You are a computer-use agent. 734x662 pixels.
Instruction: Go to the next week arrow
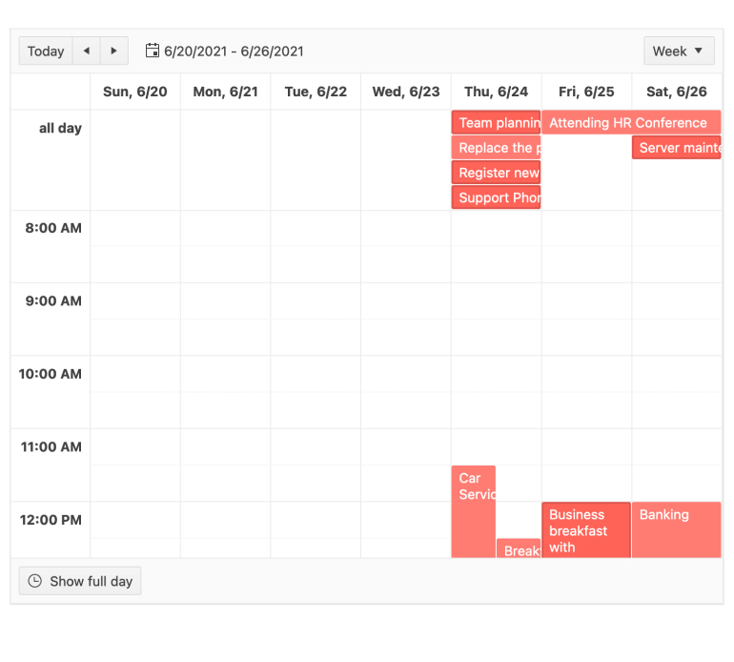[114, 52]
